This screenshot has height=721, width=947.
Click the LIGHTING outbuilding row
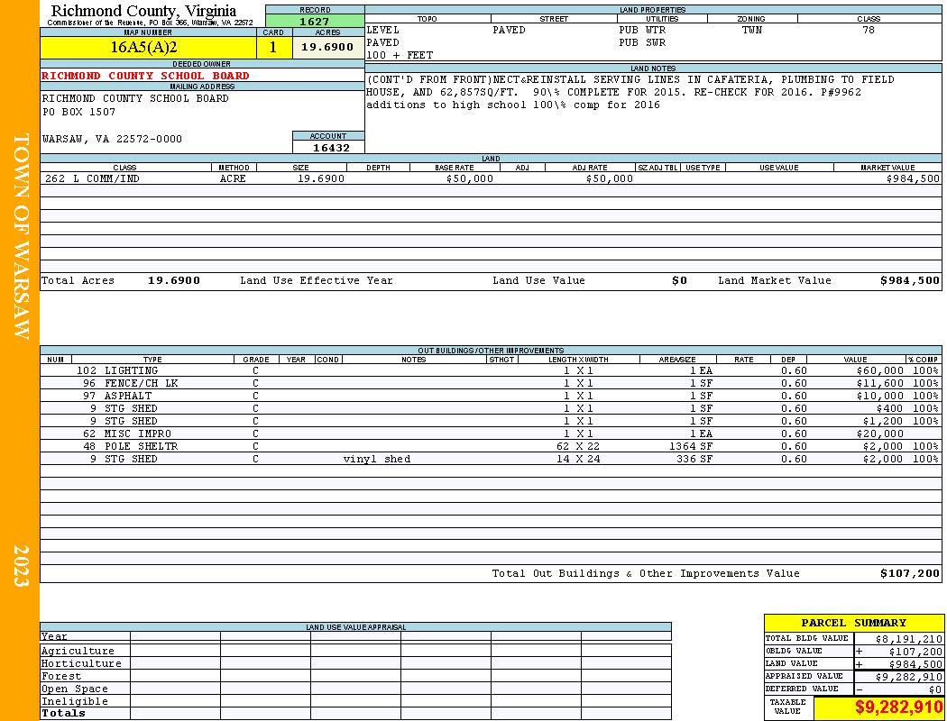tap(491, 370)
